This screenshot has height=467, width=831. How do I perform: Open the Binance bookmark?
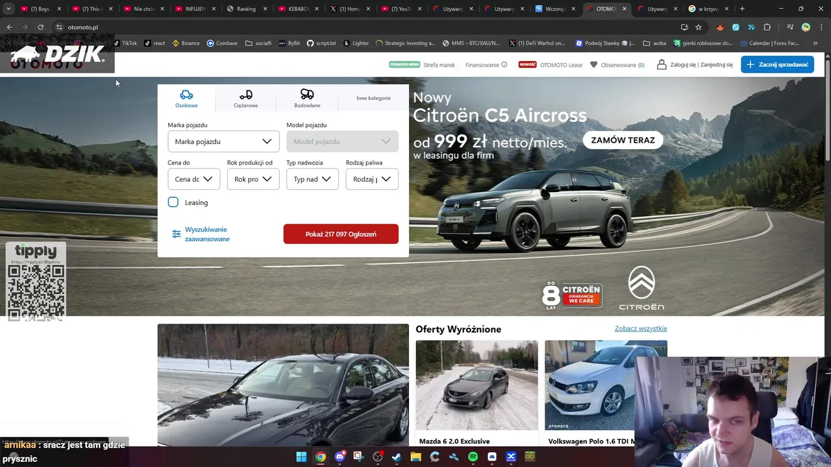pos(186,43)
